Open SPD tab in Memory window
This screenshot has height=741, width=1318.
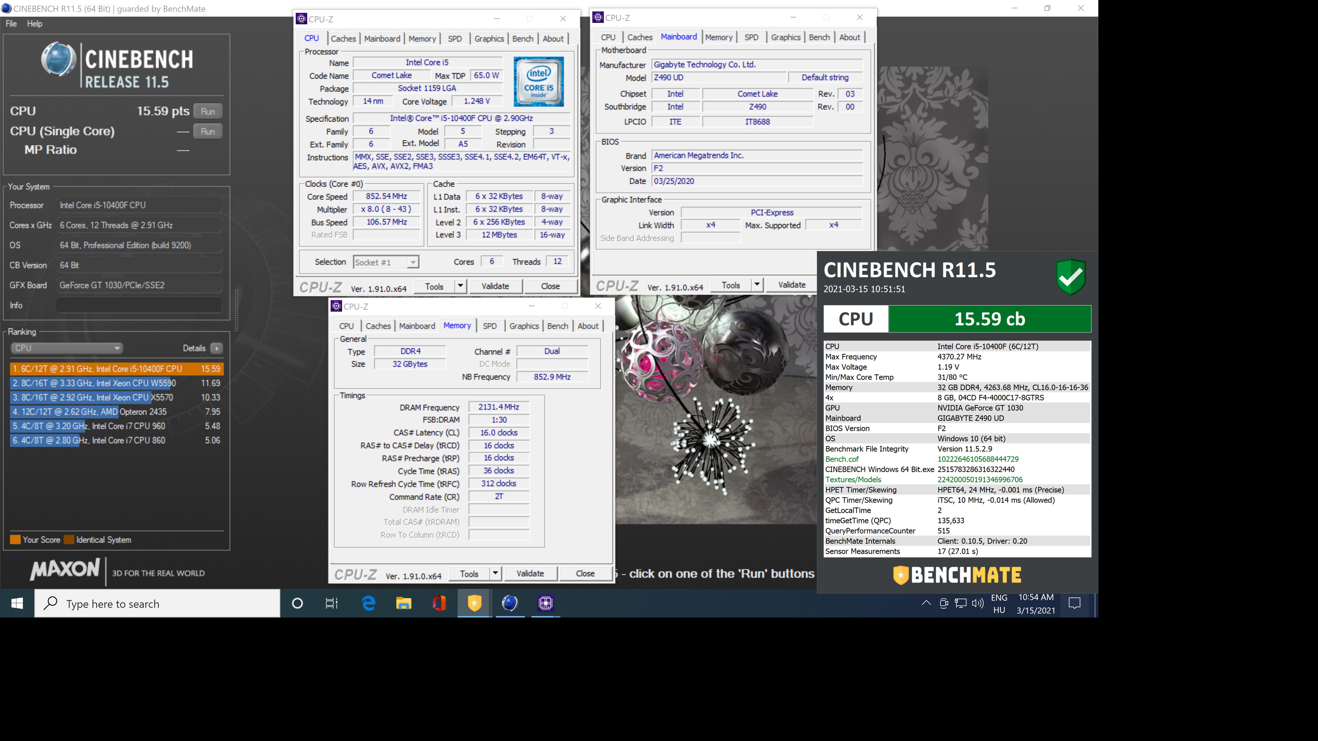pos(490,326)
